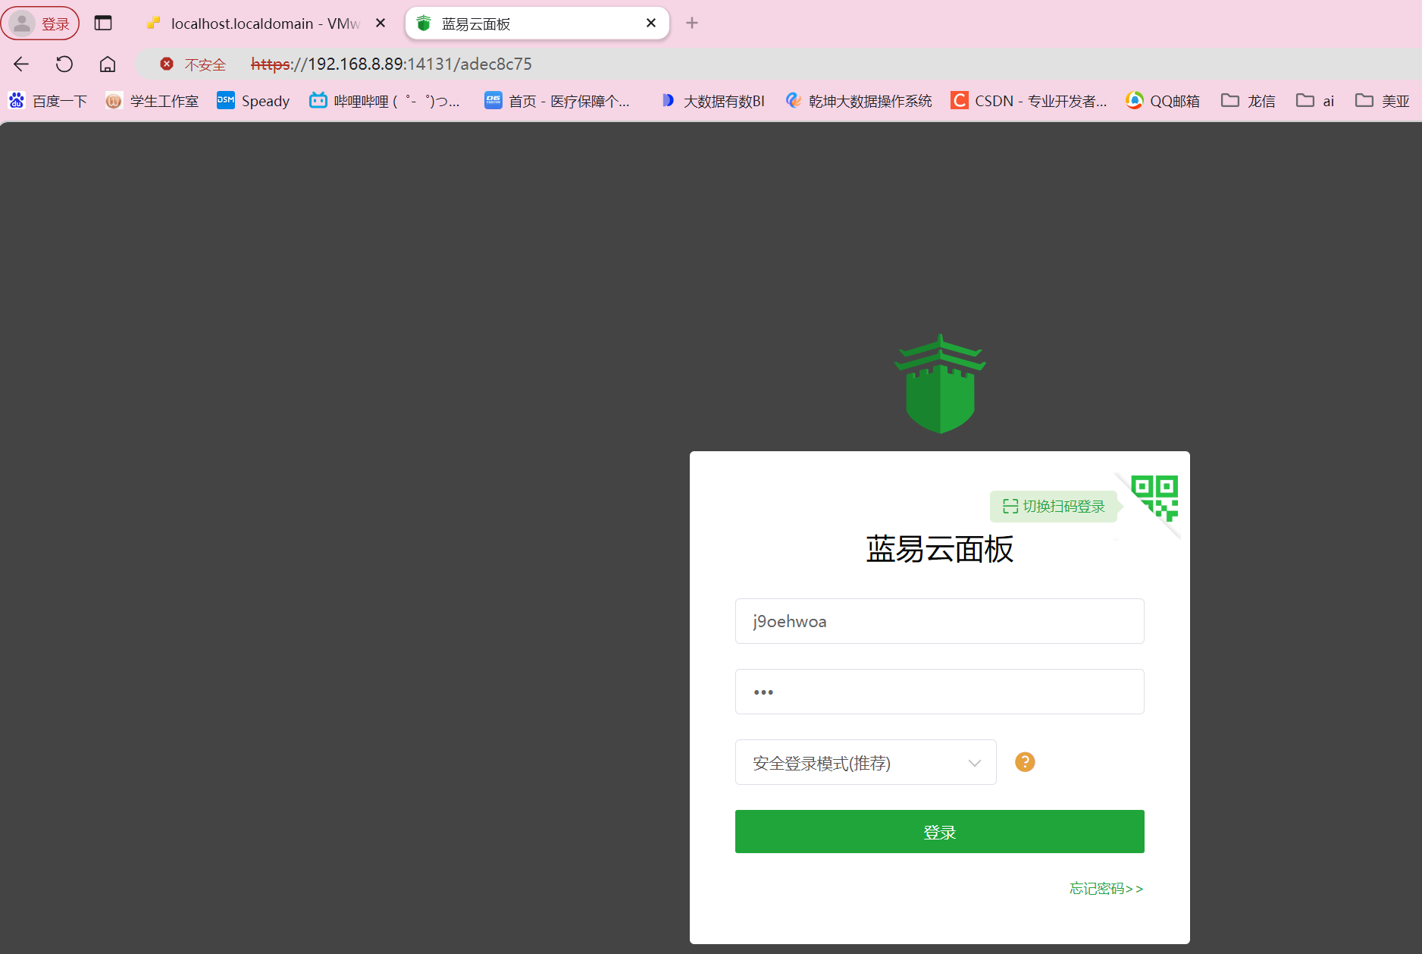Open the 安全登录模式(推荐) dropdown
Image resolution: width=1422 pixels, height=954 pixels.
(x=866, y=762)
